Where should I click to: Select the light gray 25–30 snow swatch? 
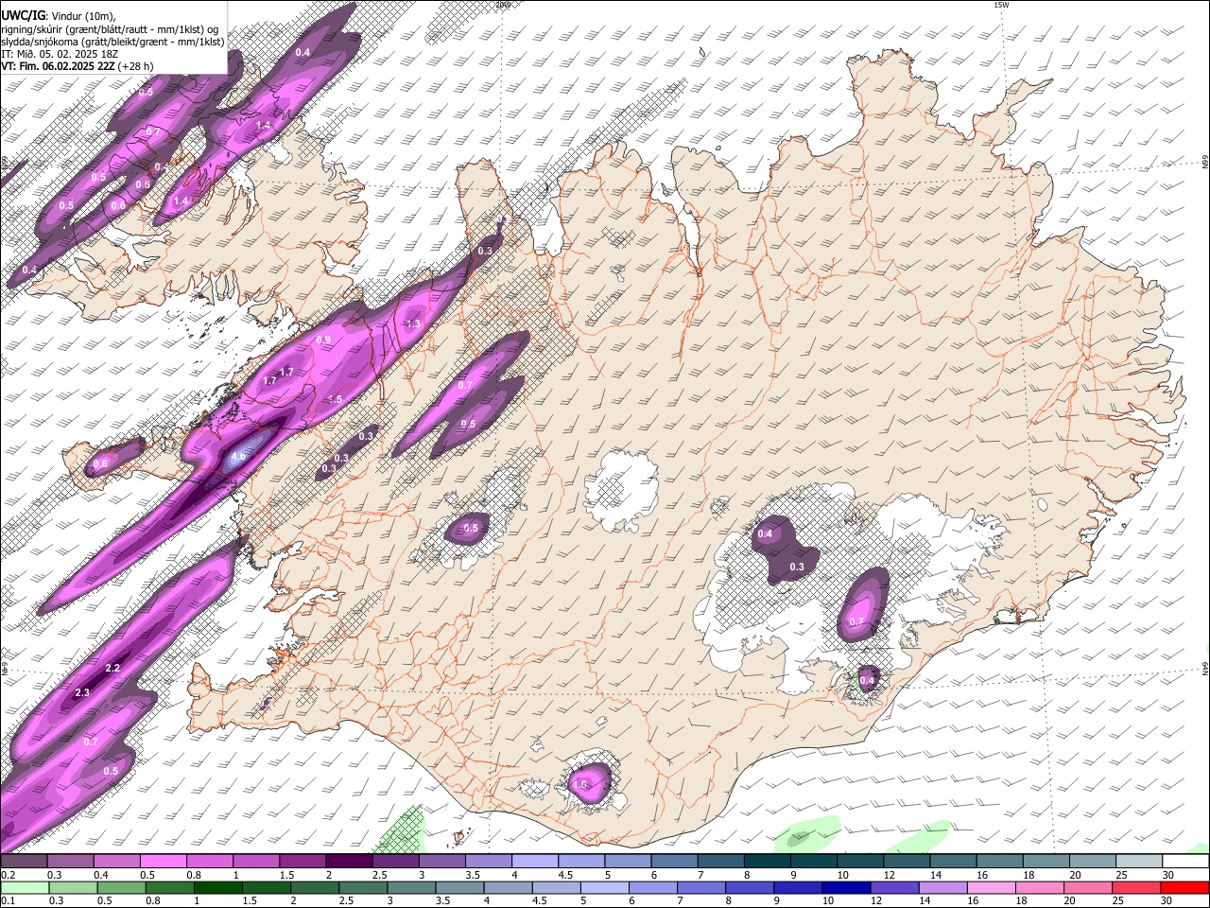point(1137,862)
